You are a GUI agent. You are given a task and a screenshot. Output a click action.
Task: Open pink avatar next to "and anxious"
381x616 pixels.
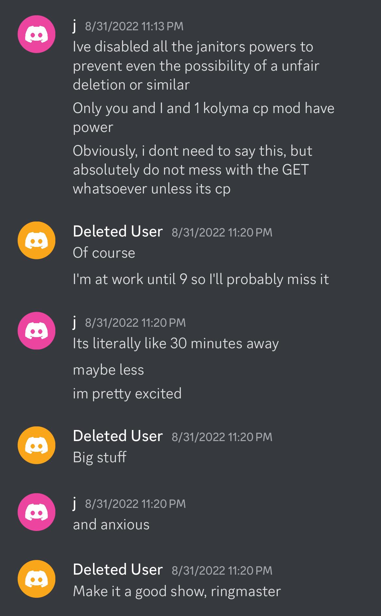[x=36, y=512]
